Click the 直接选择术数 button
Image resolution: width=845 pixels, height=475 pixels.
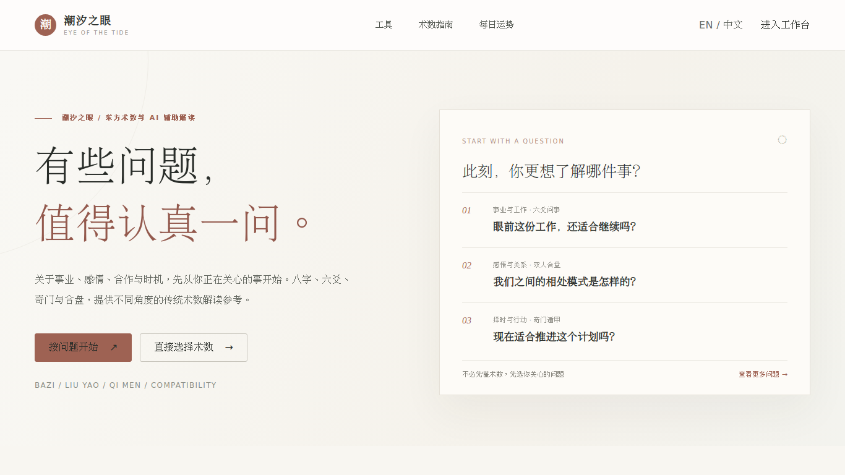194,348
